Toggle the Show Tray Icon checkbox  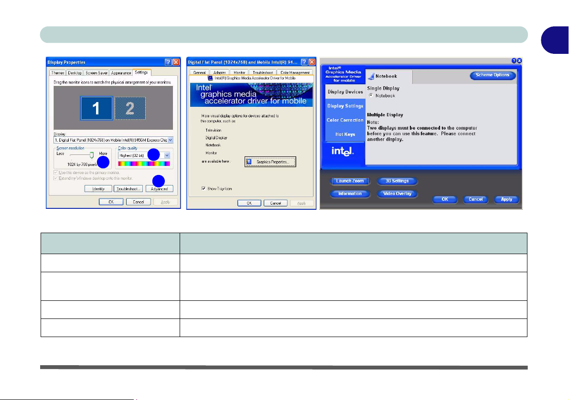(204, 189)
